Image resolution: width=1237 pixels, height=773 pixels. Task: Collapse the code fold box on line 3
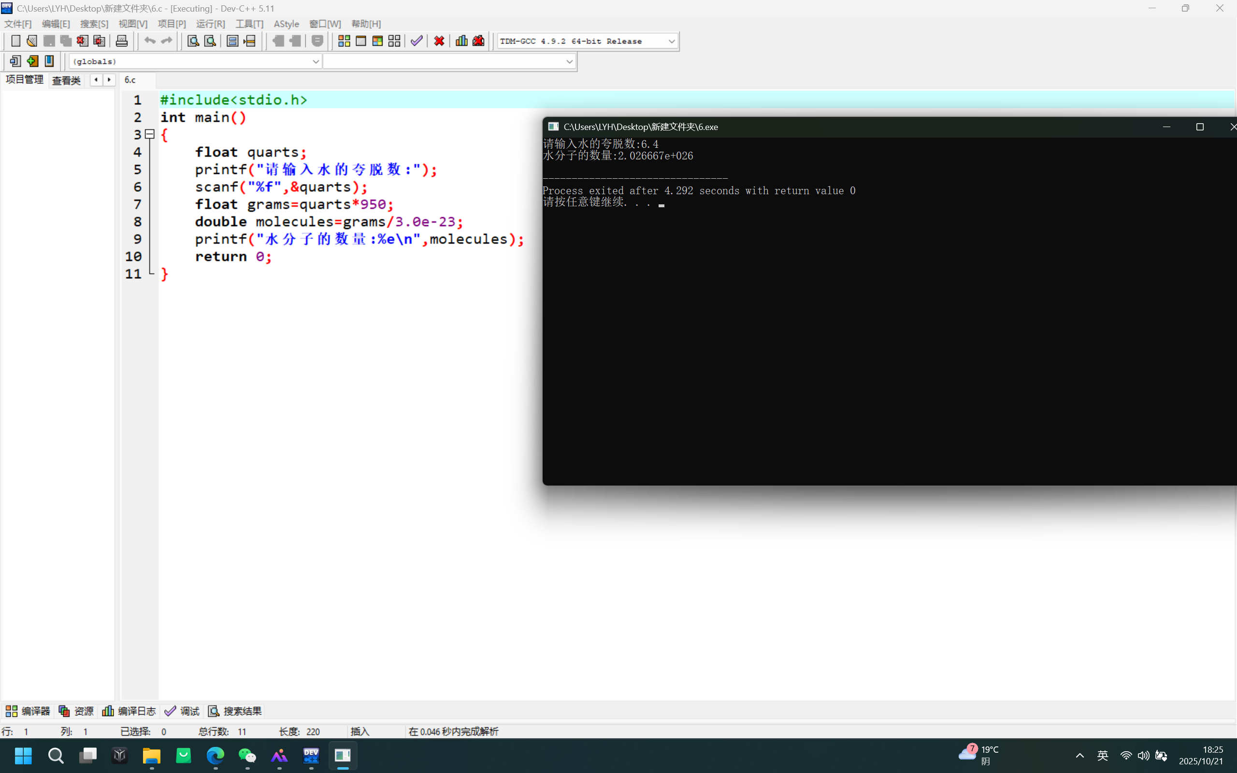[x=150, y=134]
